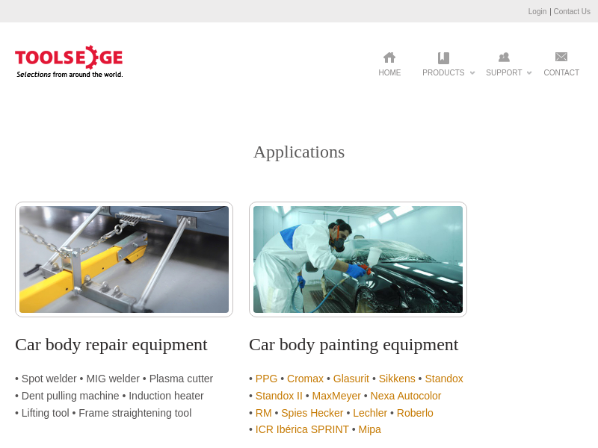The width and height of the screenshot is (598, 448).
Task: Open the Spies Hecker link
Action: (312, 413)
